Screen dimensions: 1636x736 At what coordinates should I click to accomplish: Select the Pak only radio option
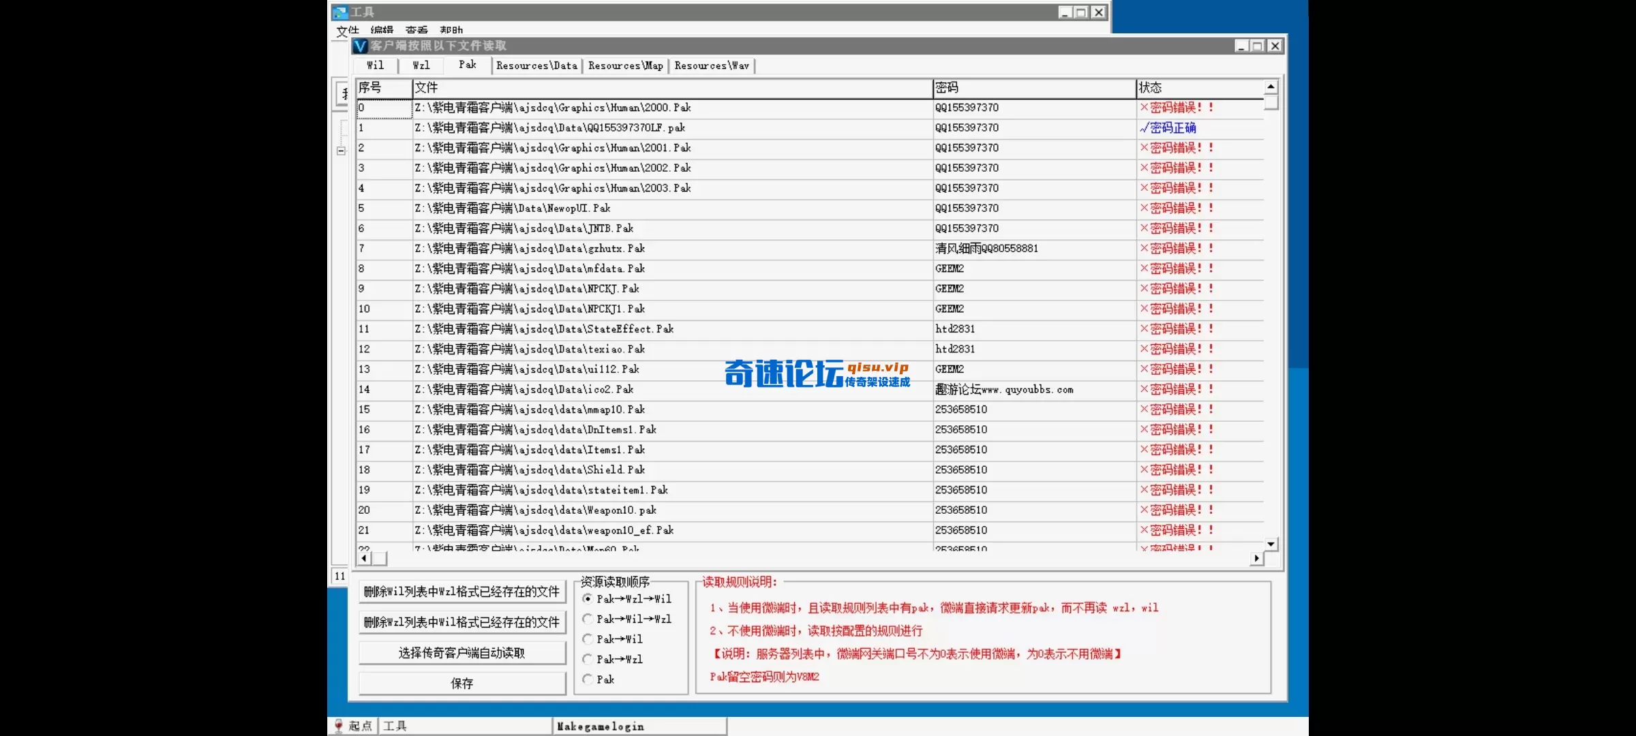(587, 679)
